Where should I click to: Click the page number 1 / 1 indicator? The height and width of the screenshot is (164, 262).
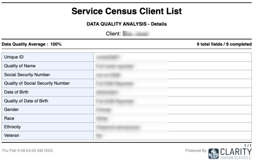(x=248, y=145)
